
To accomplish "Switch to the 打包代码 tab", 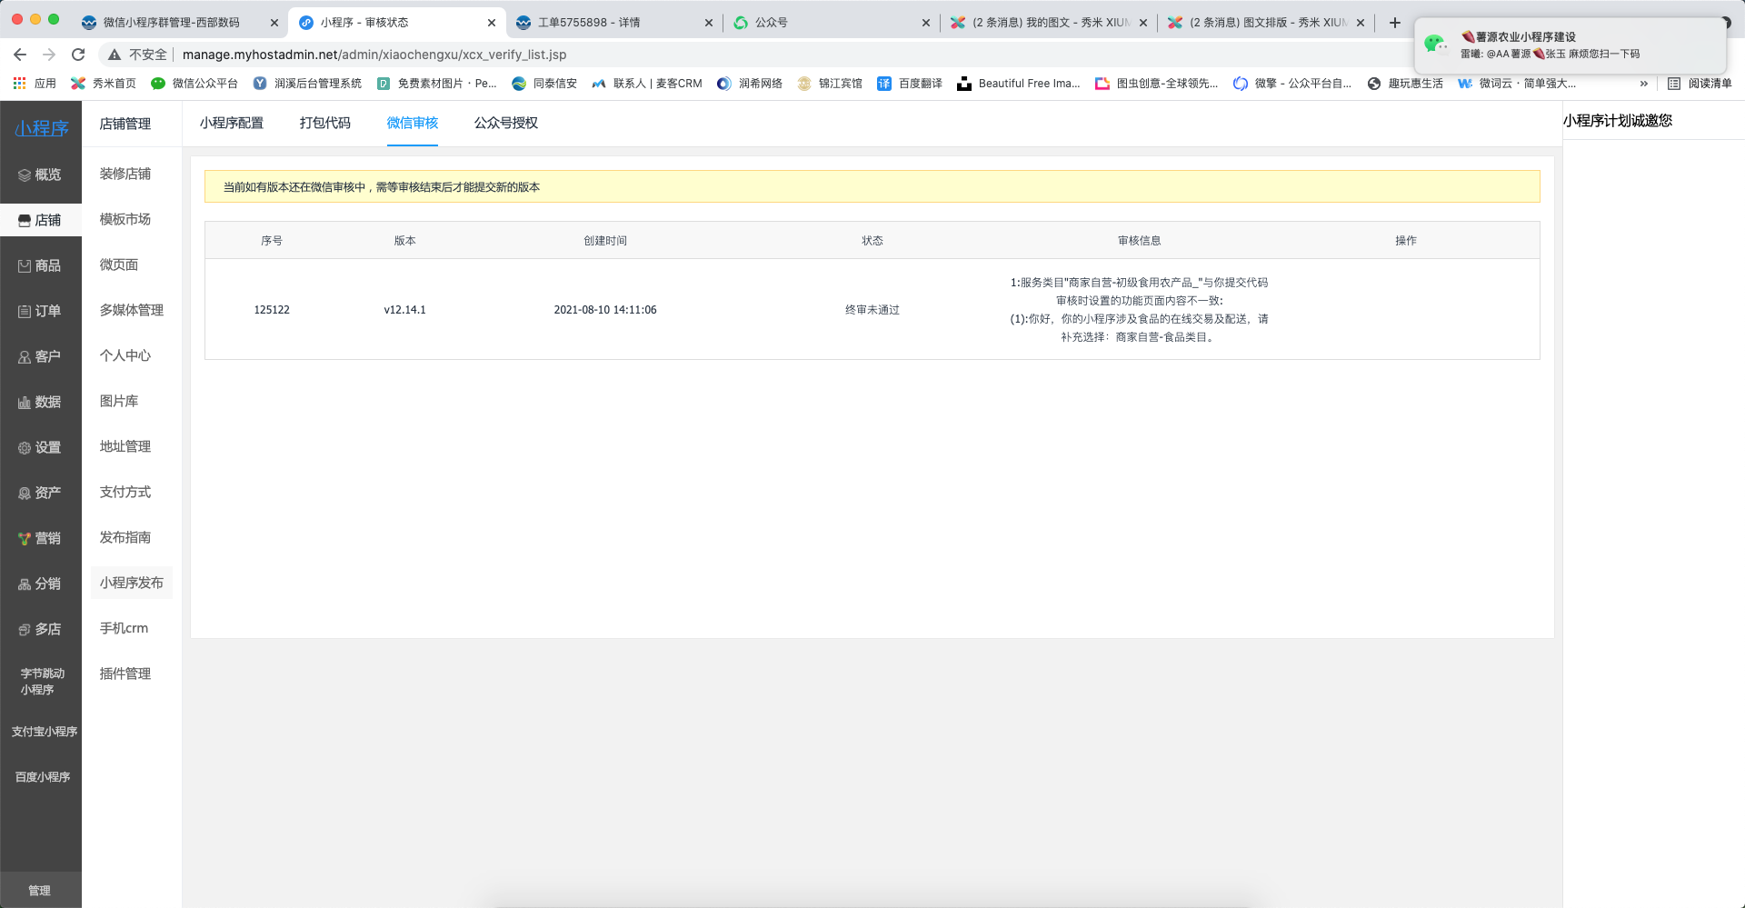I will pyautogui.click(x=324, y=123).
